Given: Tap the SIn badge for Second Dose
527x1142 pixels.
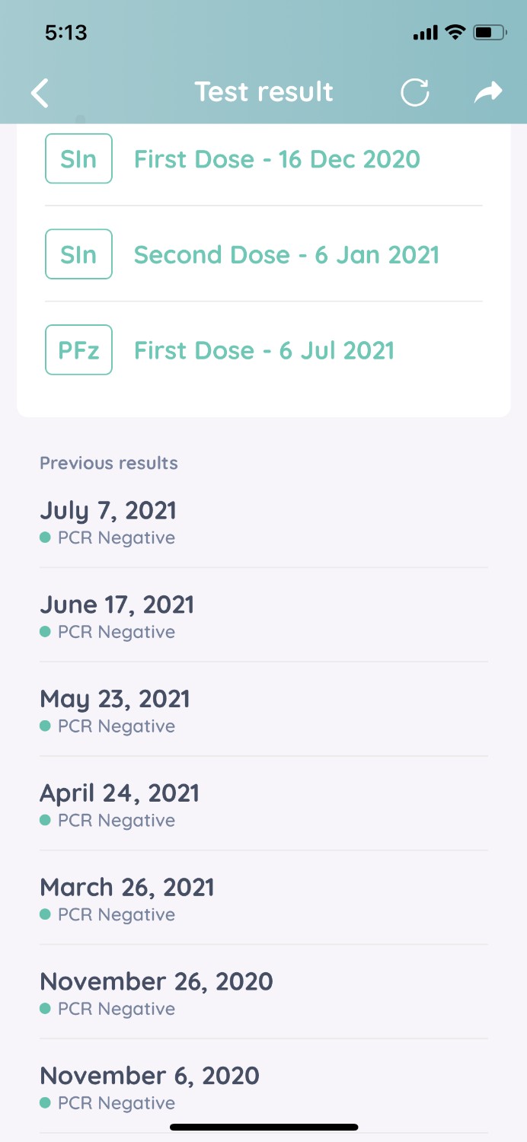Looking at the screenshot, I should pyautogui.click(x=78, y=254).
